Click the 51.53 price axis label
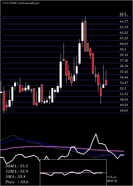Screen dimensions: 133x186 (x=124, y=94)
